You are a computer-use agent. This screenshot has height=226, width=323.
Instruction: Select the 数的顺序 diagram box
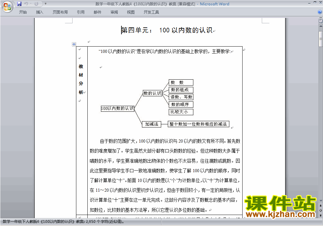tap(181, 105)
